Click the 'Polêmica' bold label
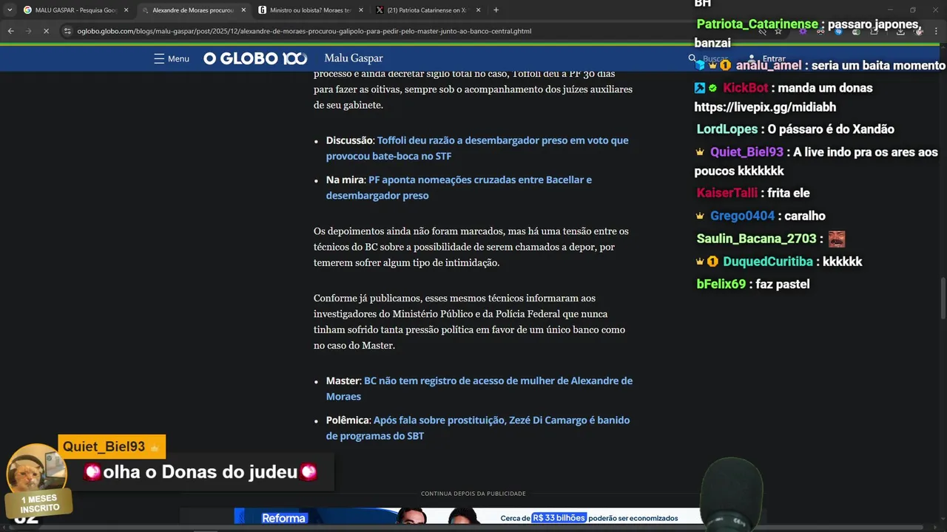Viewport: 947px width, 532px height. (x=348, y=420)
